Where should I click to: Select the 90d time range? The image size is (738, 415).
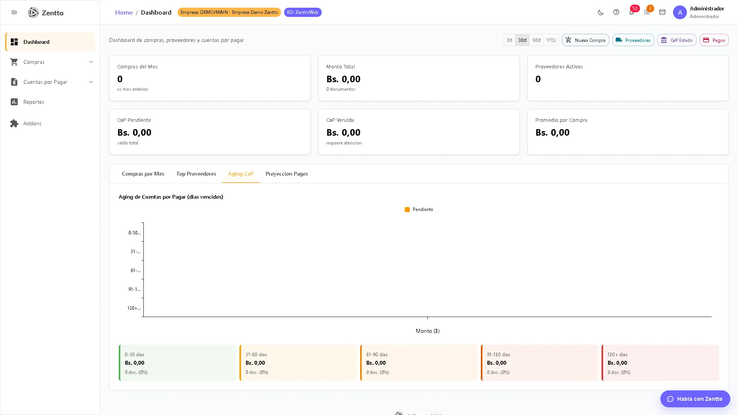pos(537,40)
